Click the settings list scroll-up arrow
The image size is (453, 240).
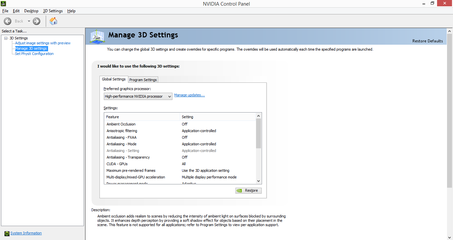259,116
